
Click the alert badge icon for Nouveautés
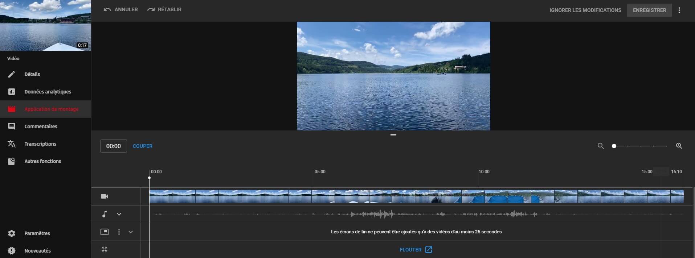coord(12,251)
